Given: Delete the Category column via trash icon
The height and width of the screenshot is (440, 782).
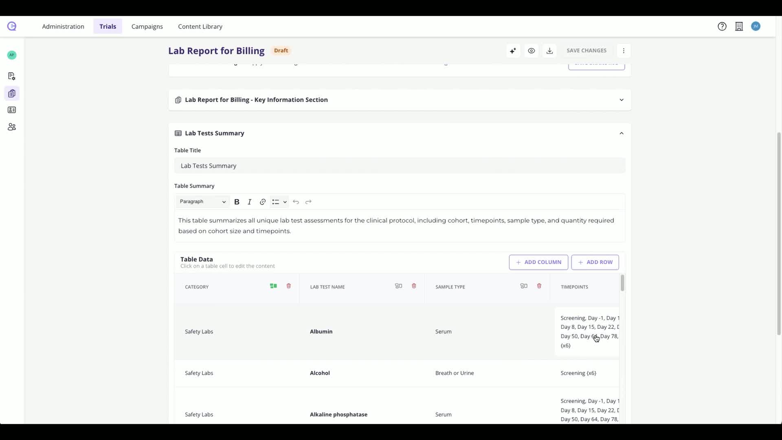Looking at the screenshot, I should pyautogui.click(x=289, y=286).
